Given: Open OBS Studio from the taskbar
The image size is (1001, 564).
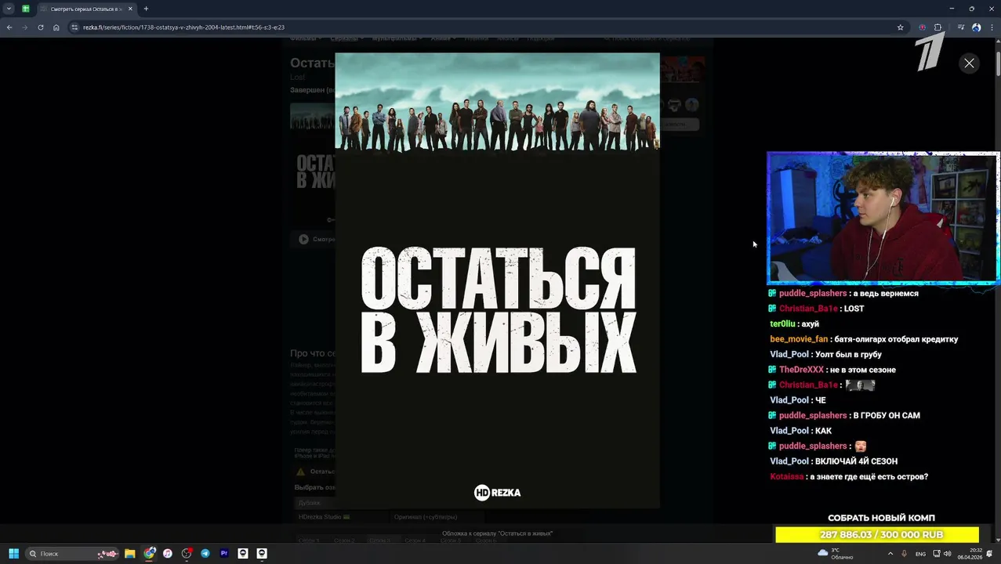Looking at the screenshot, I should point(187,554).
